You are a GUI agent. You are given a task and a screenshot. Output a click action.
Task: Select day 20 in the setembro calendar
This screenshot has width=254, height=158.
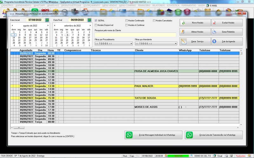[67, 40]
